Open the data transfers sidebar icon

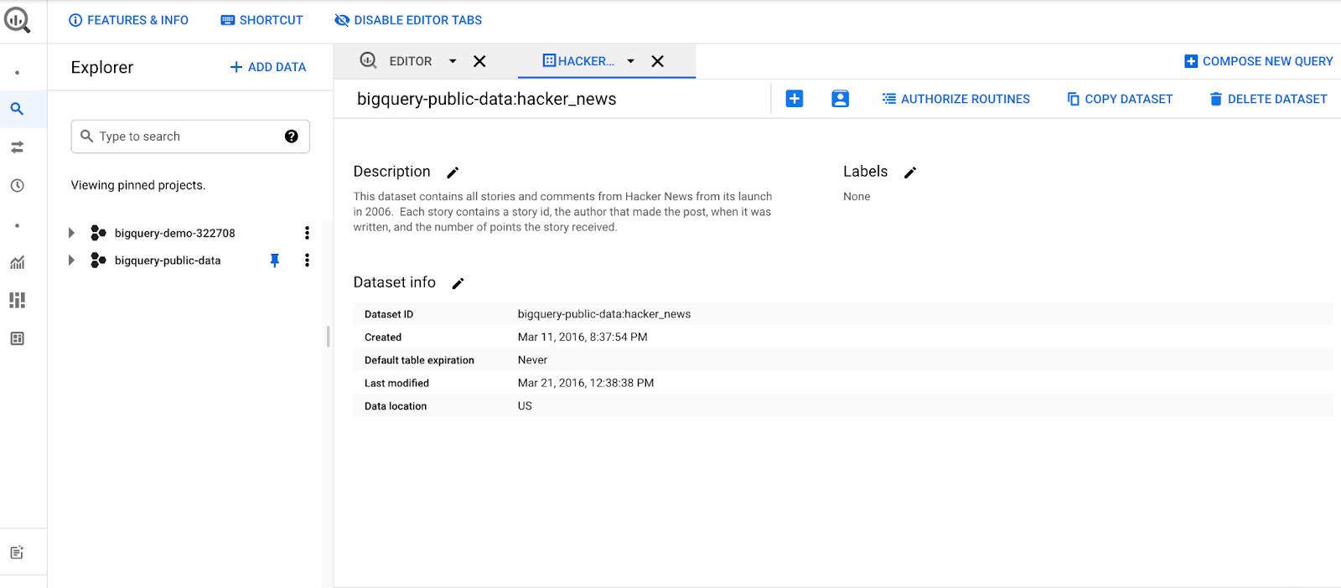[x=17, y=147]
